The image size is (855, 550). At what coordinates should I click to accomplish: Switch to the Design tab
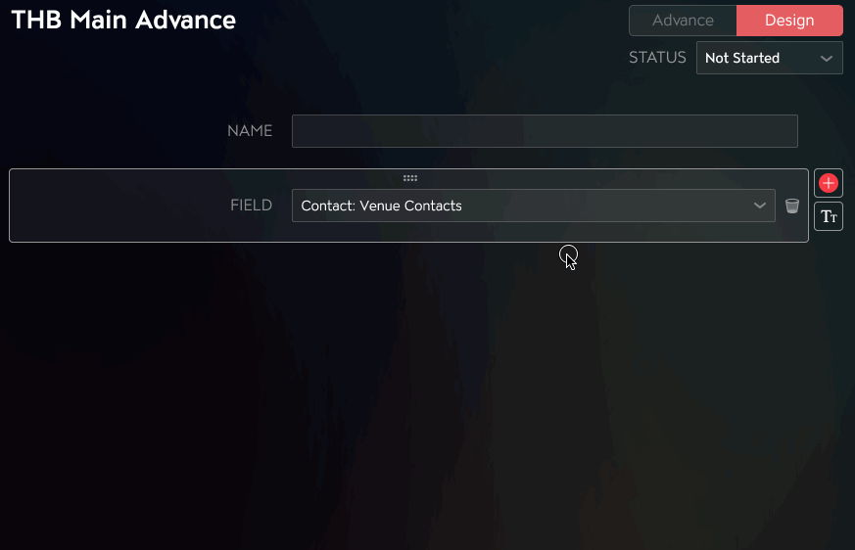pyautogui.click(x=789, y=21)
